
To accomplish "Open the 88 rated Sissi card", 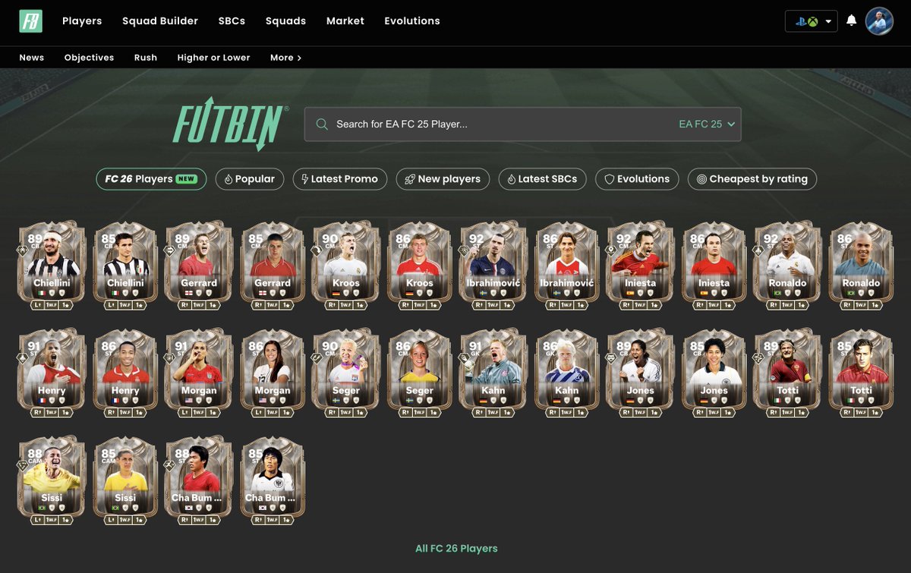I will [x=52, y=481].
